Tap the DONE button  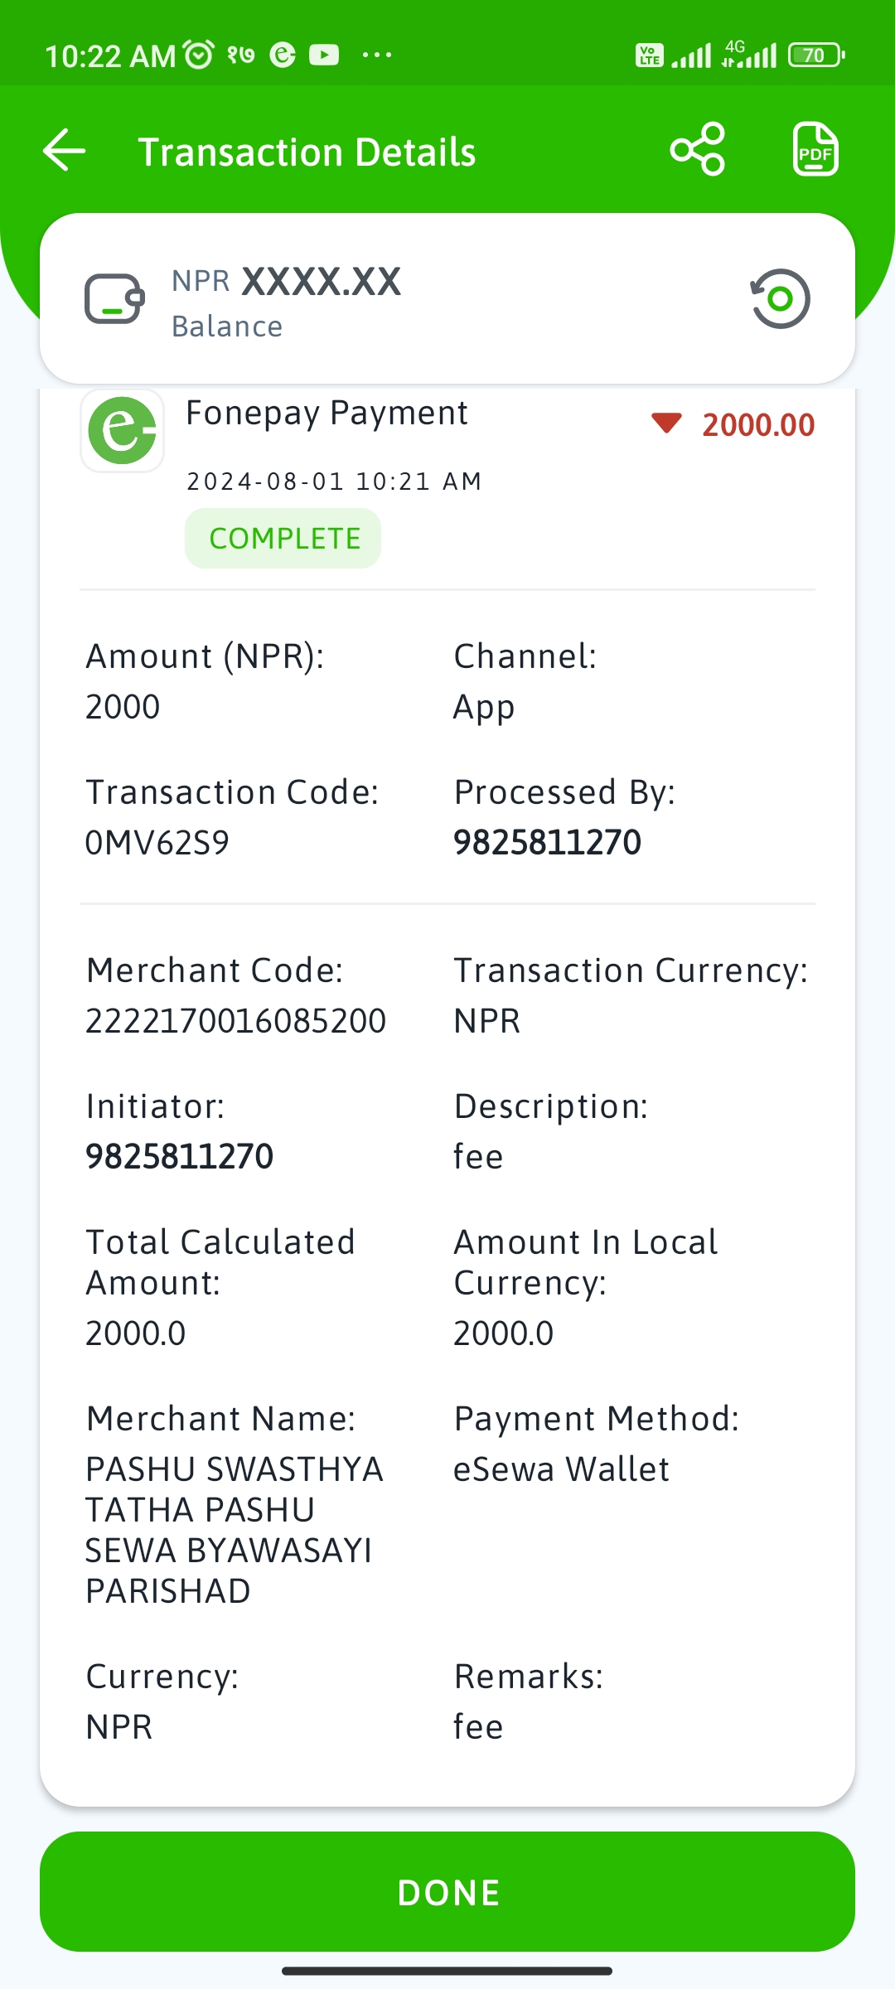pos(447,1892)
